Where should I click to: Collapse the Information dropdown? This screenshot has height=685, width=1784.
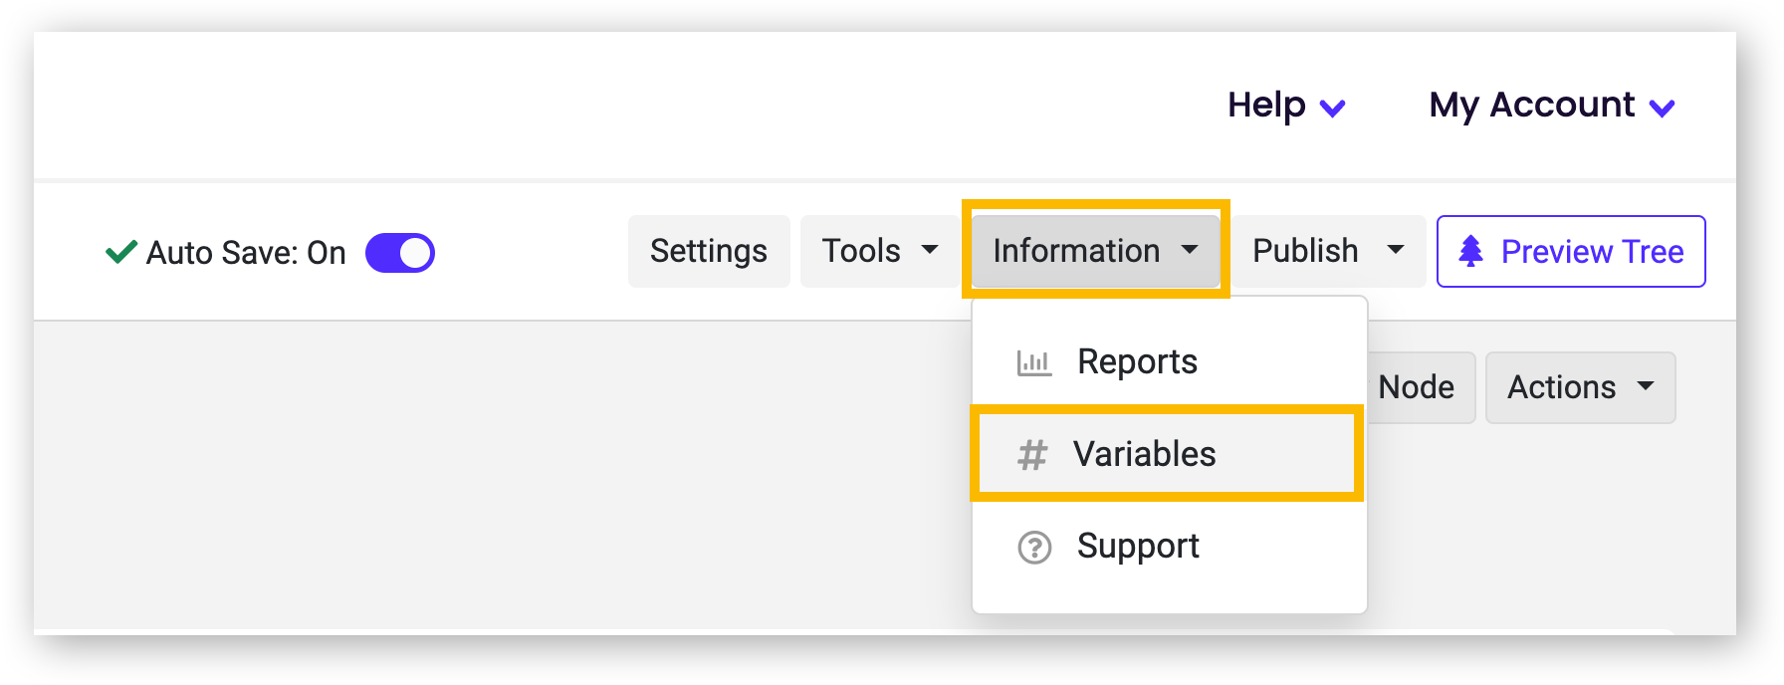pyautogui.click(x=1096, y=251)
